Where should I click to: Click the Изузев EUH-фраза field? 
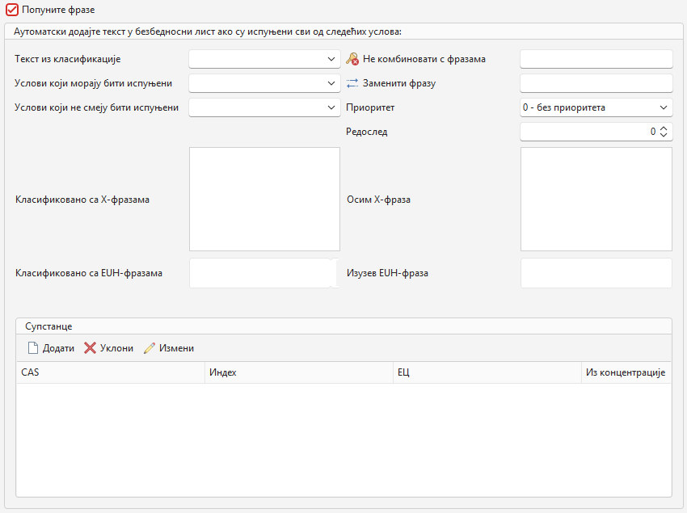click(x=596, y=273)
